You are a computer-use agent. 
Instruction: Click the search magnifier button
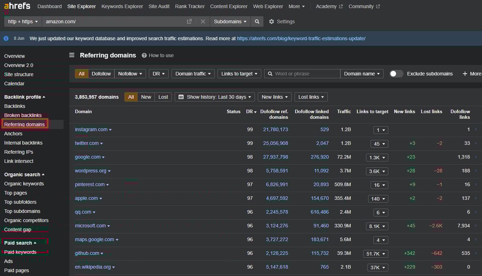pos(257,22)
